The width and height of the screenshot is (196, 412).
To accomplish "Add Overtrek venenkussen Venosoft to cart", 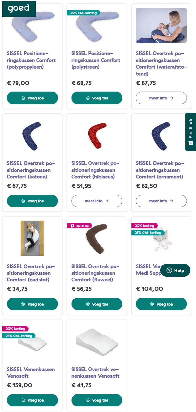I will point(97,400).
